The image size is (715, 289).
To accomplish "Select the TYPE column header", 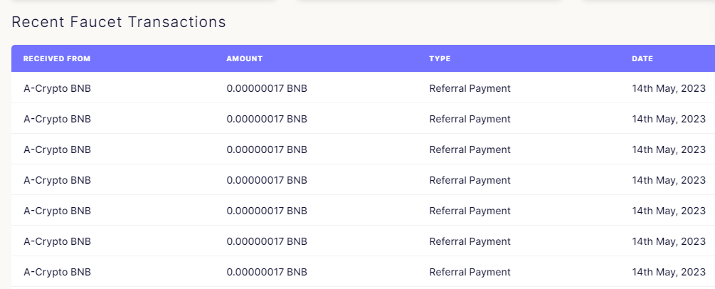I will coord(440,58).
